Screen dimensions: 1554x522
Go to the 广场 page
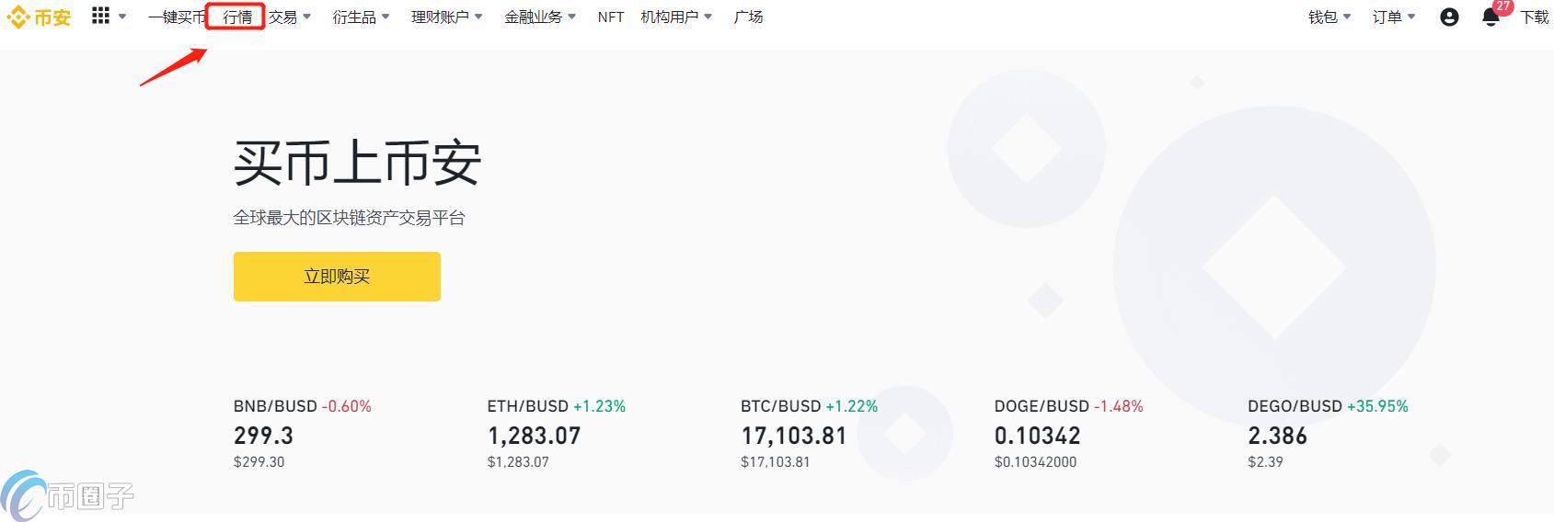point(748,17)
